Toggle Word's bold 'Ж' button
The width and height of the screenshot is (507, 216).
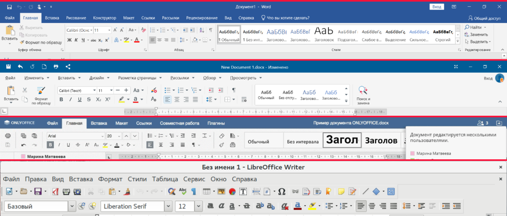click(69, 40)
